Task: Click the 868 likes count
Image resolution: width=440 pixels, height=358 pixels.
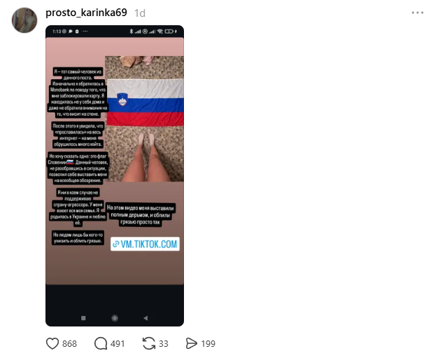Action: click(69, 344)
